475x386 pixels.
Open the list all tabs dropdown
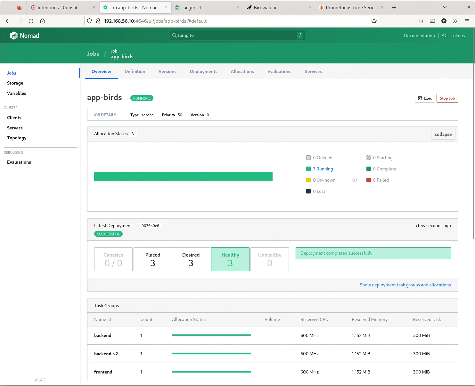pyautogui.click(x=445, y=8)
